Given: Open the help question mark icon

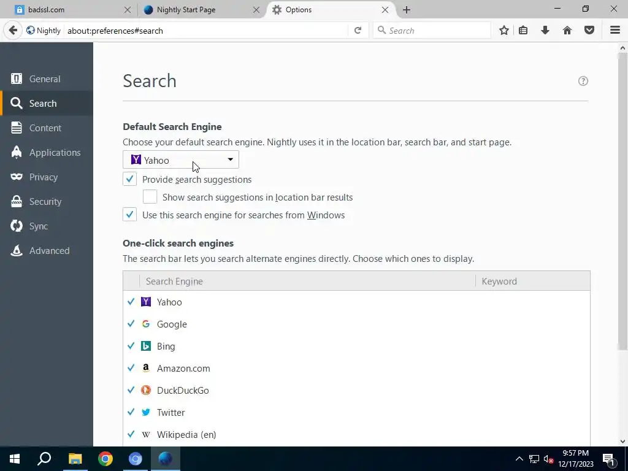Looking at the screenshot, I should pyautogui.click(x=583, y=81).
